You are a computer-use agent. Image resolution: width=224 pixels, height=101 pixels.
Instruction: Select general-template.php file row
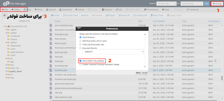tap(135, 84)
